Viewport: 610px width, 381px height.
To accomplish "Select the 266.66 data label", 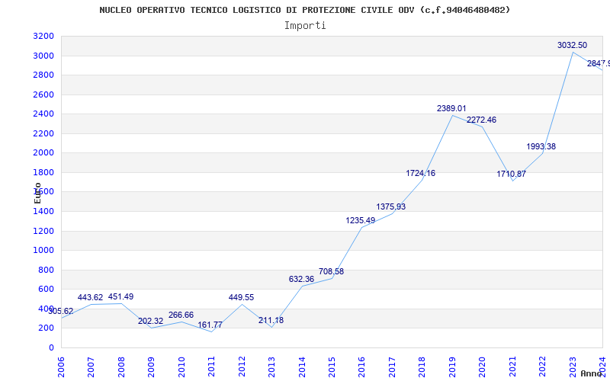I will (x=181, y=315).
